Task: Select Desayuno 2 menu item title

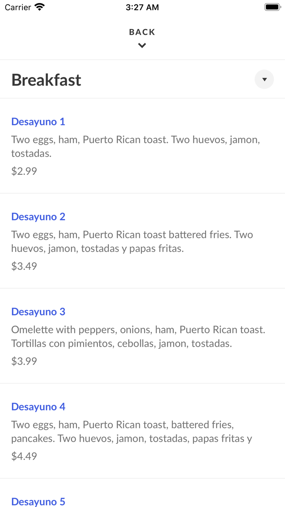Action: [x=38, y=216]
